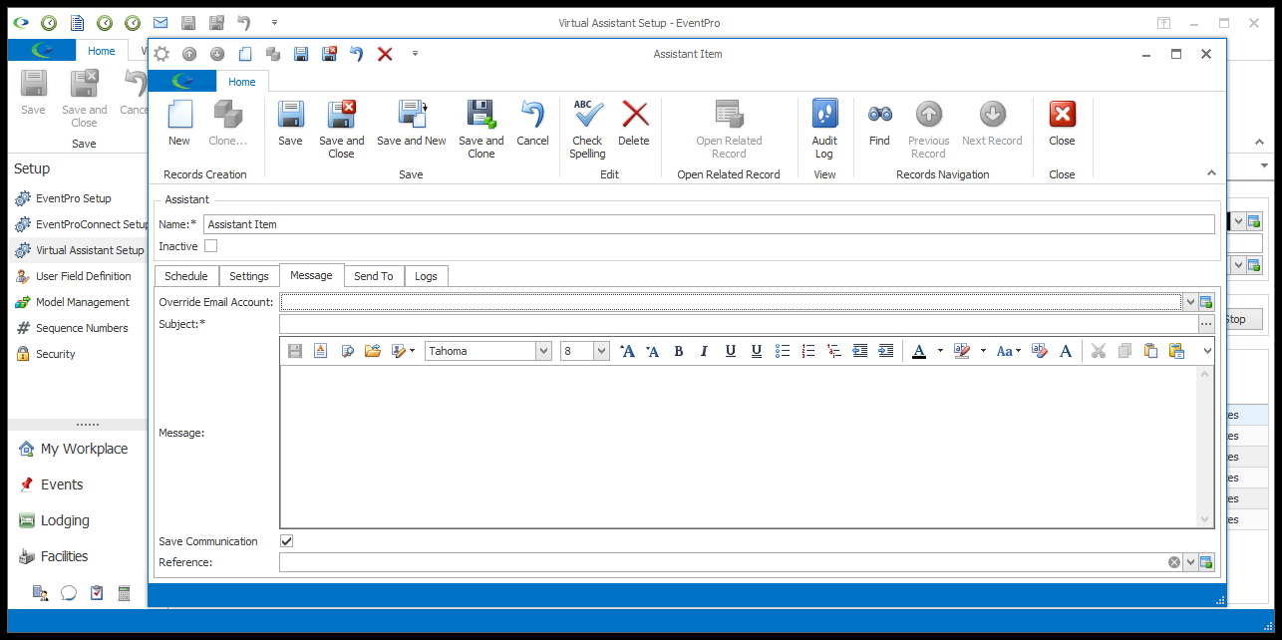
Task: Click Save and Clone in the ribbon
Action: [481, 130]
